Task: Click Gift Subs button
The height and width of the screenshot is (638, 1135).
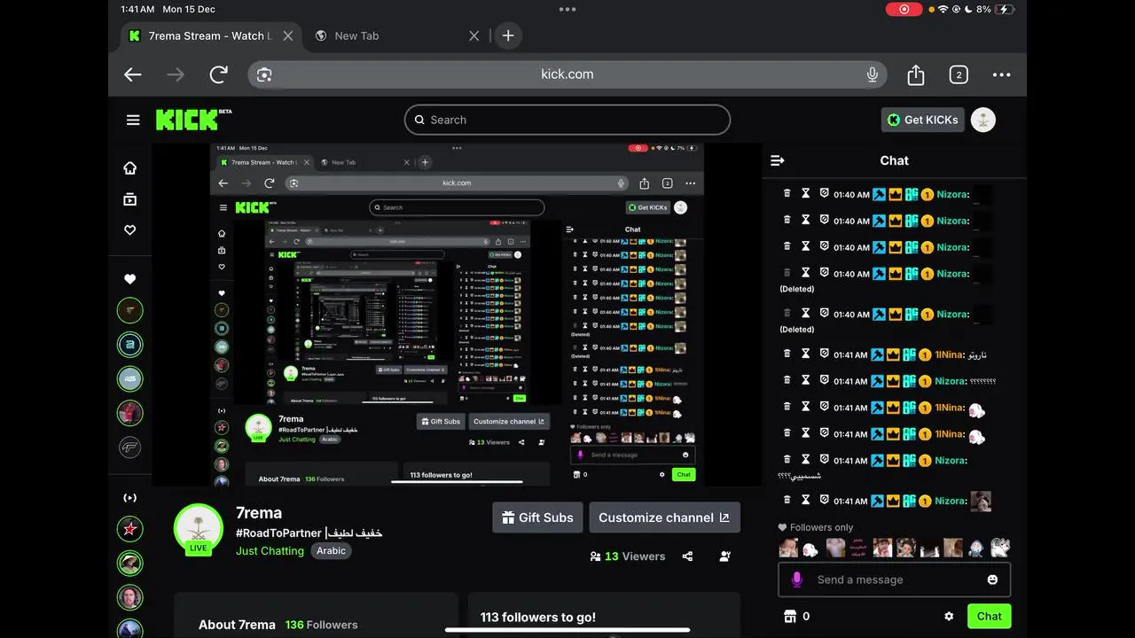Action: coord(537,517)
